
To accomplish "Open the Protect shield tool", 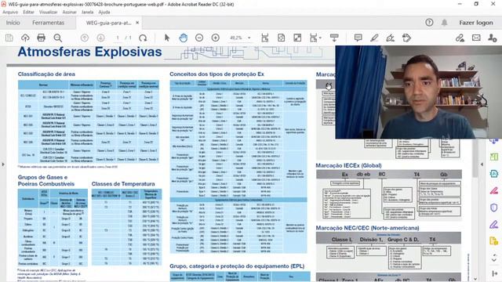I will [493, 208].
